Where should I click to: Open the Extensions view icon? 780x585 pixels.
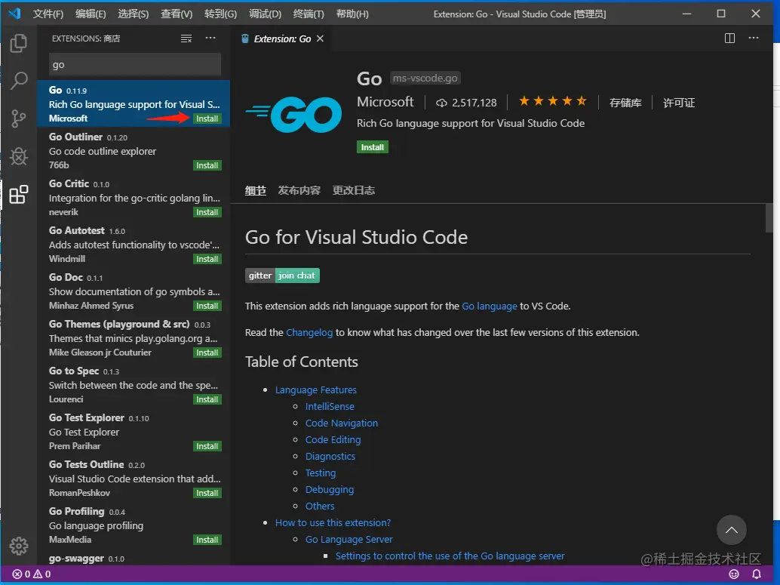pyautogui.click(x=19, y=194)
